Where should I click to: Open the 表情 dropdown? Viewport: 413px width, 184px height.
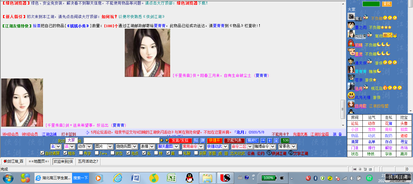tap(147, 146)
